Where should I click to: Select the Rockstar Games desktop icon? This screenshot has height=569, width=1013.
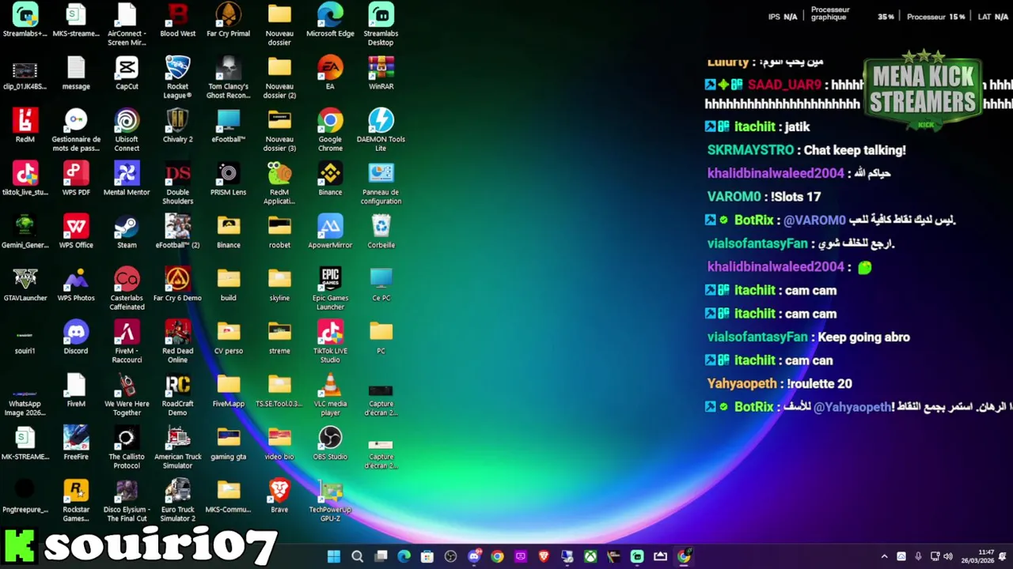tap(76, 501)
